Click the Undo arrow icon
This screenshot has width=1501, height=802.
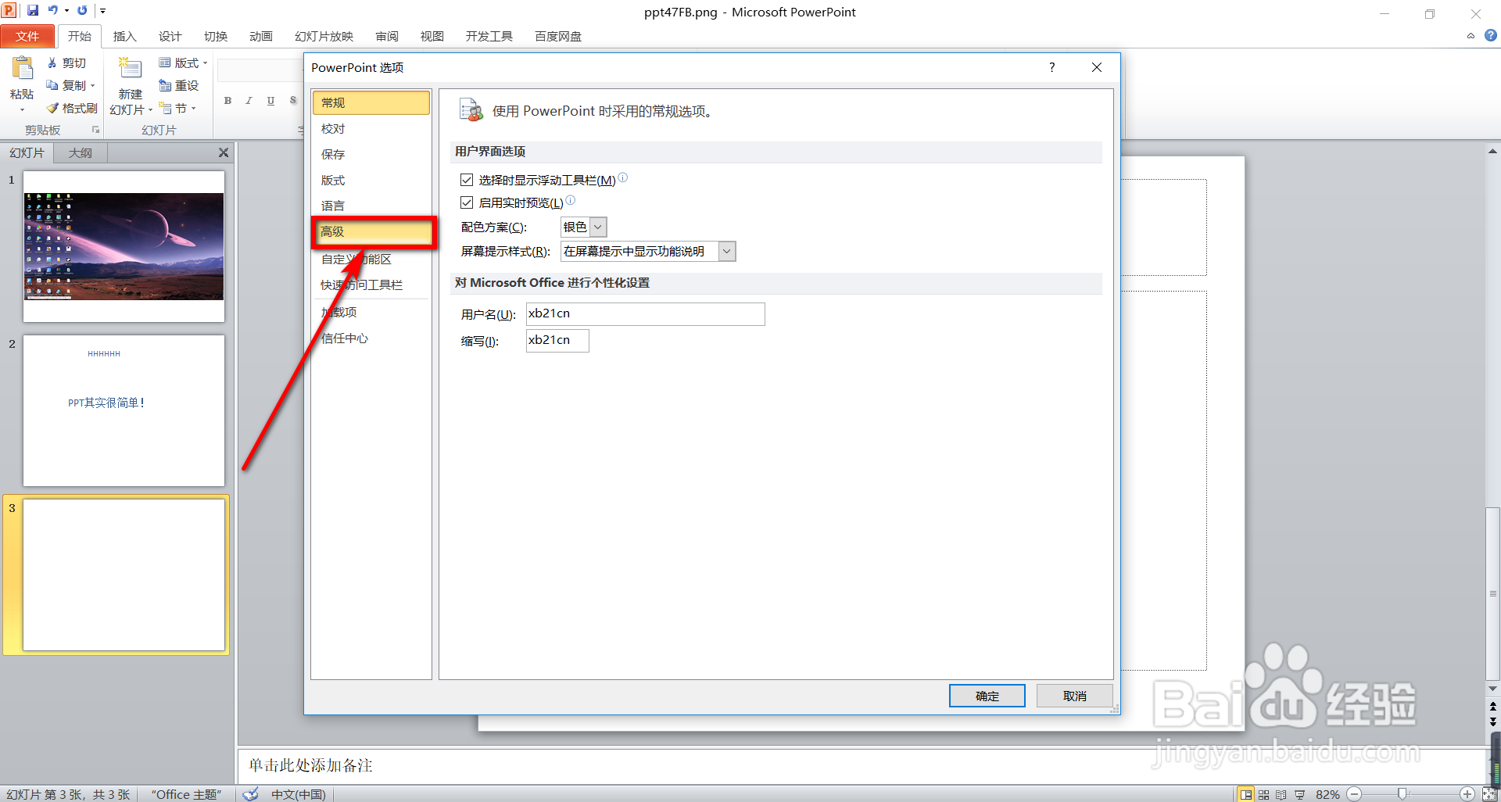[52, 11]
